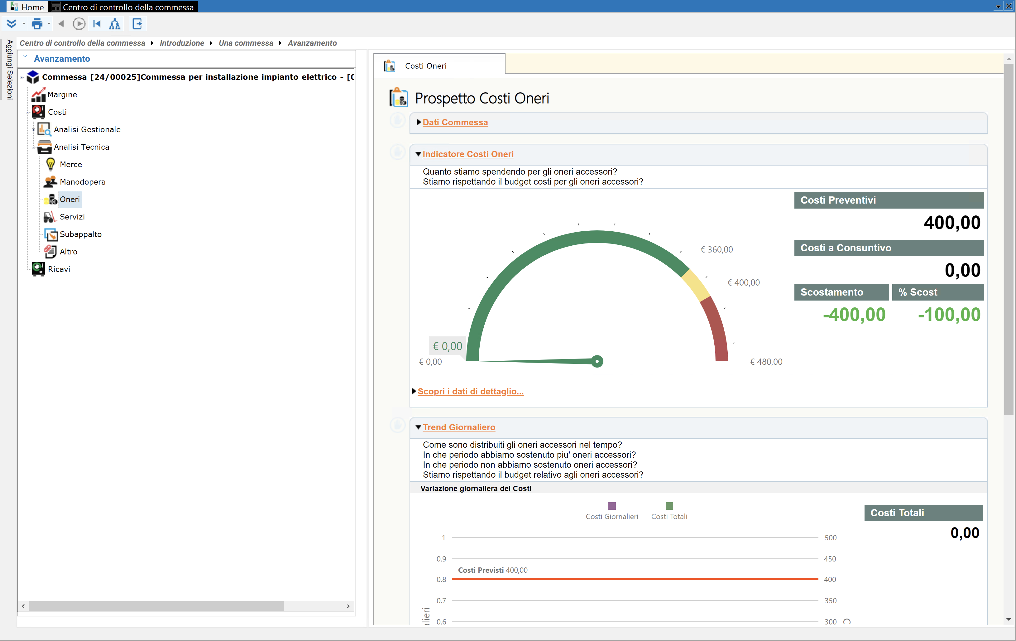
Task: Click breadcrumb Centro di controllo della commessa
Action: 82,43
